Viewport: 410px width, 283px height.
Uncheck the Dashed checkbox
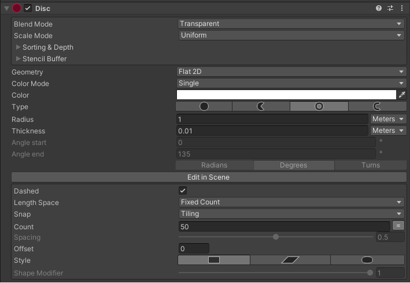point(183,191)
